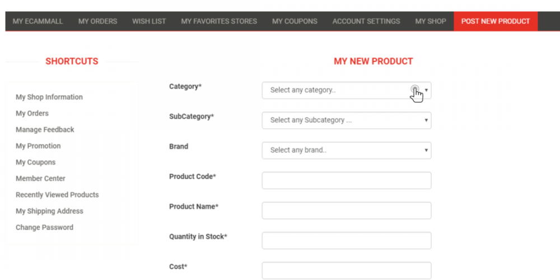Go to My Promotion shortcut link

pos(38,146)
